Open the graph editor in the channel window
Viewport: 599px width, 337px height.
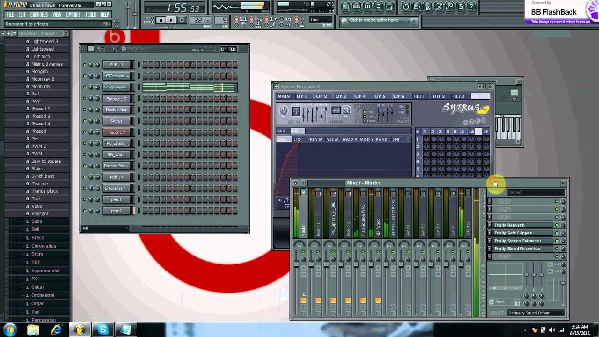click(224, 50)
